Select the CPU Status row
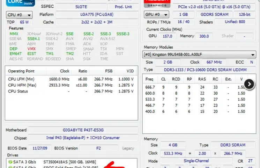Viewport: 260px width, 168px height. point(71,91)
